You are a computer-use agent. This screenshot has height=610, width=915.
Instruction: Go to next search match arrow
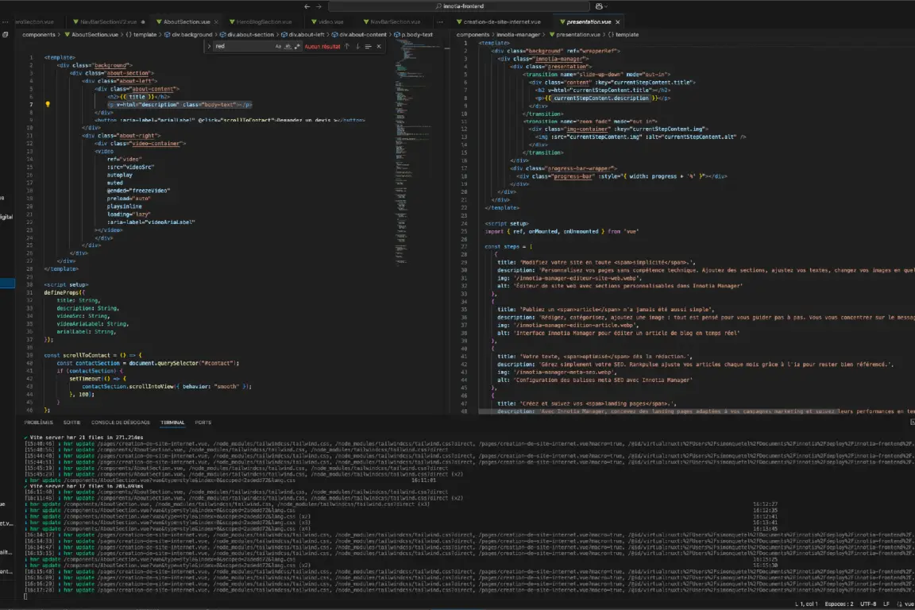(357, 47)
